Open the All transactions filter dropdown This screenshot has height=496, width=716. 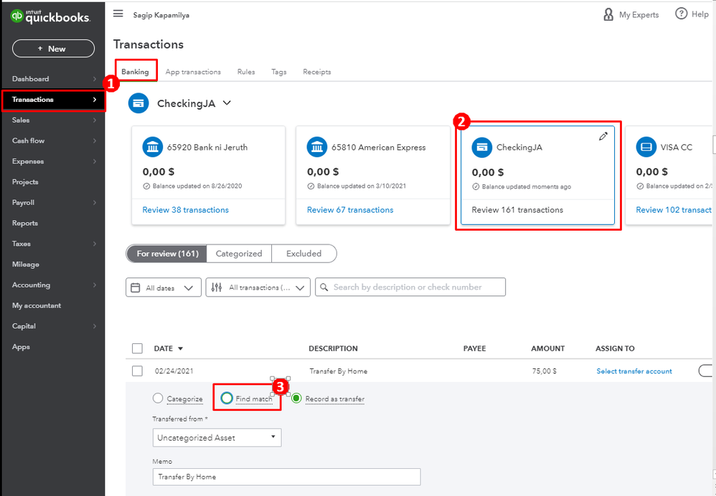[x=258, y=287]
